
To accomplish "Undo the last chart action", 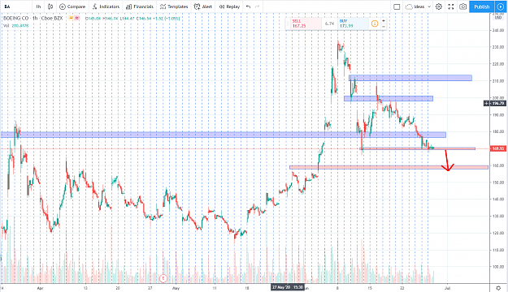I will [x=248, y=6].
